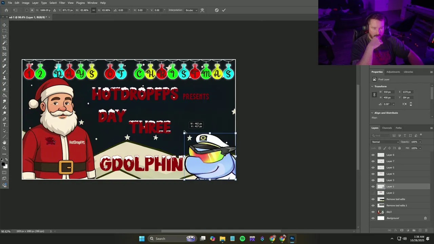Hide the Background layer
Screen dimensions: 434x244
click(373, 218)
